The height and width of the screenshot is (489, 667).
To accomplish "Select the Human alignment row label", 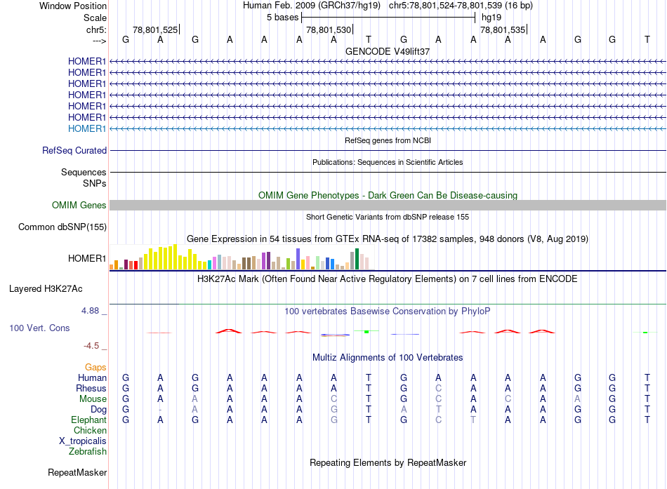I will [92, 378].
